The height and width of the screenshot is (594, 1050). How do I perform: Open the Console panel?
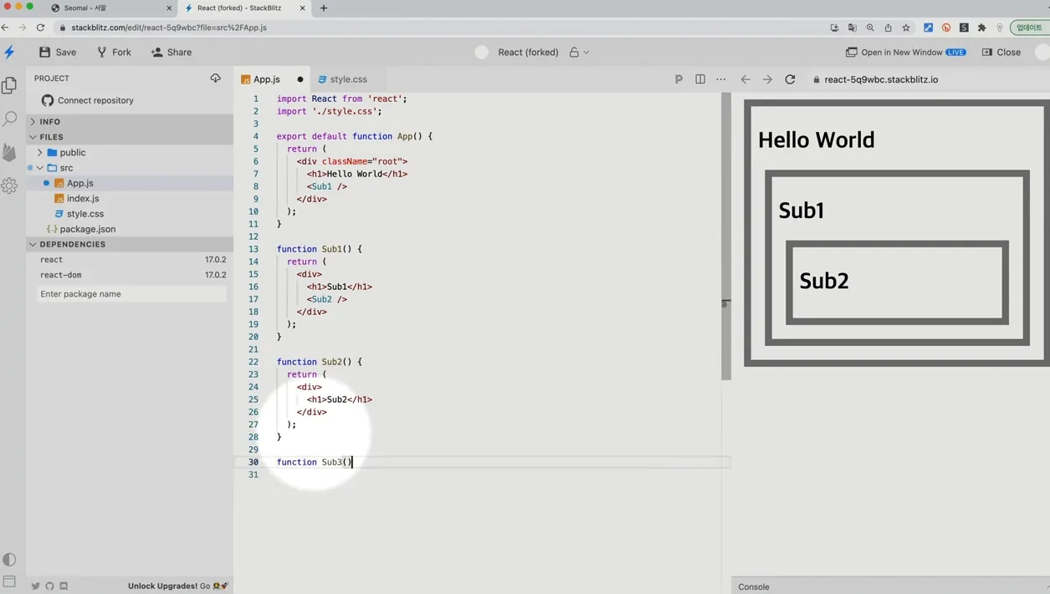point(754,586)
